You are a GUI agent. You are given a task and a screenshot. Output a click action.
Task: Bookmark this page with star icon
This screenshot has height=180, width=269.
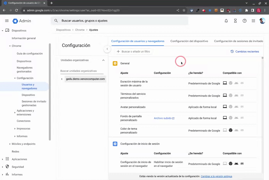click(x=184, y=10)
